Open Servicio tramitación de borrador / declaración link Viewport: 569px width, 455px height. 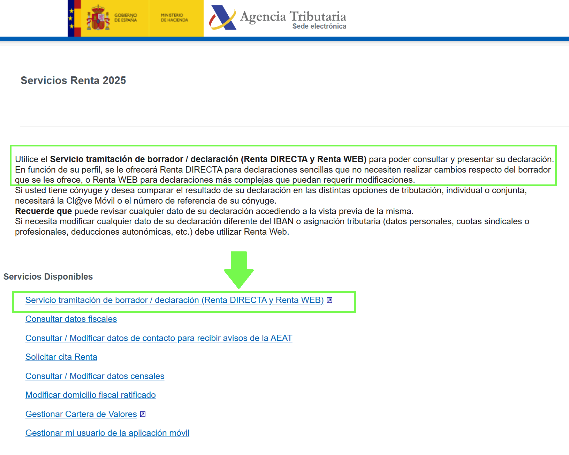174,300
